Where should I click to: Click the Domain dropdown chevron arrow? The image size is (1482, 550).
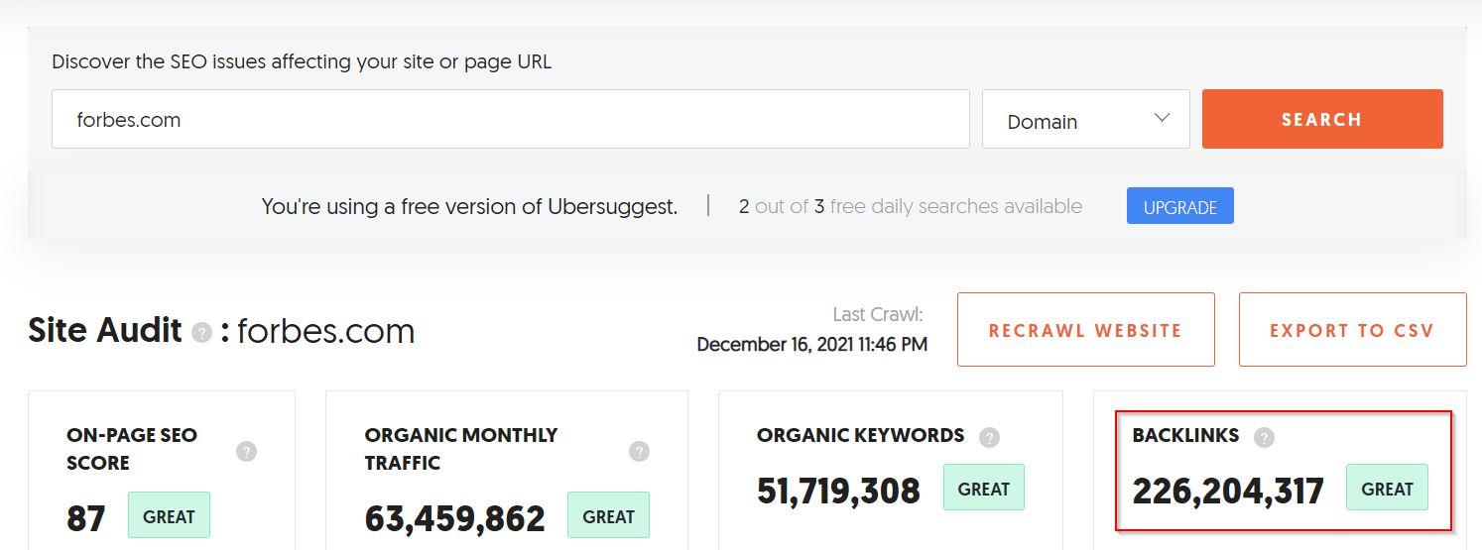click(x=1162, y=119)
